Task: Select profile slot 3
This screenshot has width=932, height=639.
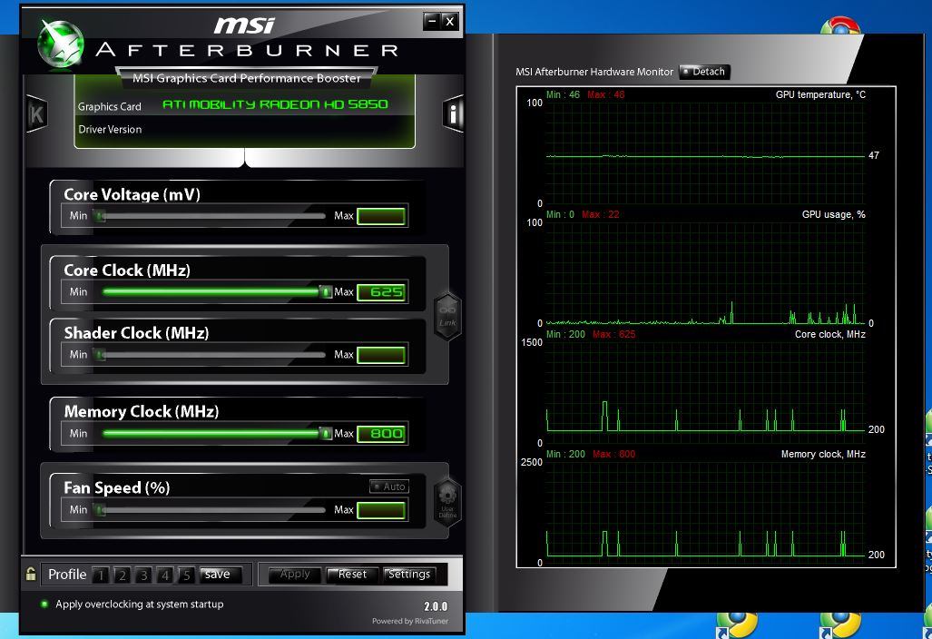Action: (143, 575)
